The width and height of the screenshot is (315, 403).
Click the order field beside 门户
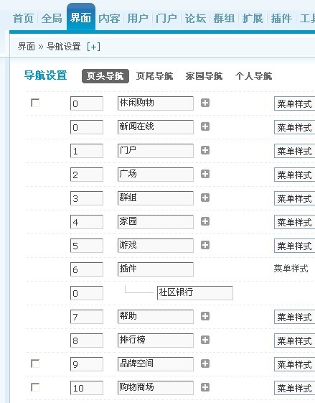(x=87, y=151)
